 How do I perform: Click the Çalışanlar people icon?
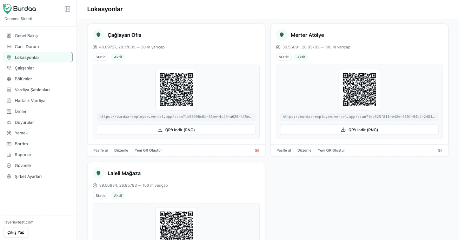[x=9, y=68]
